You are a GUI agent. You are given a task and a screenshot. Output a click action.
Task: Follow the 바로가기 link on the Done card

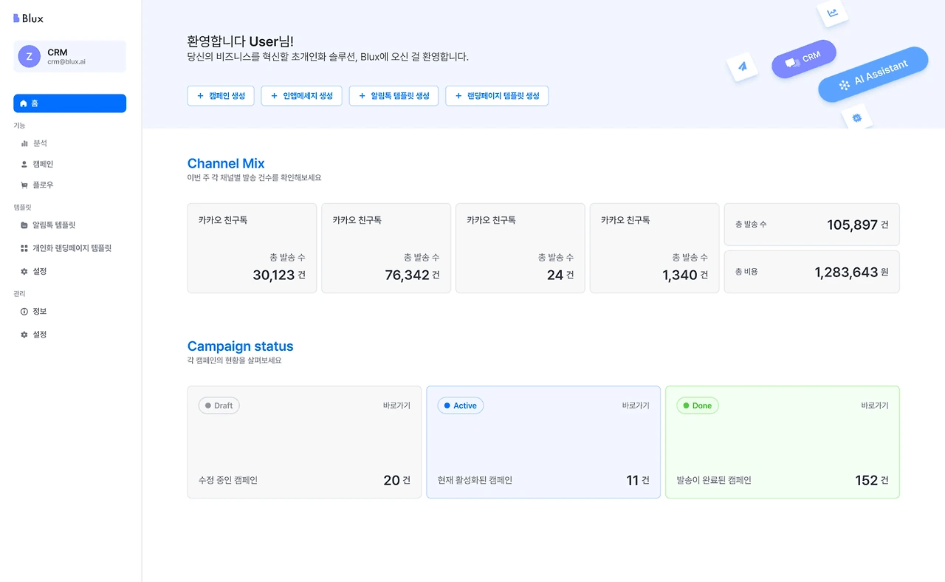(874, 405)
